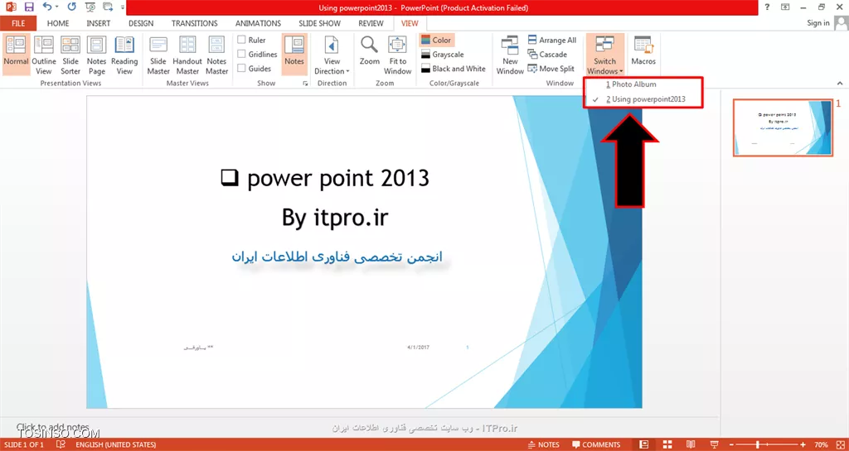Screen dimensions: 849x451
Task: Toggle COMMENTS pane in status bar
Action: [596, 444]
